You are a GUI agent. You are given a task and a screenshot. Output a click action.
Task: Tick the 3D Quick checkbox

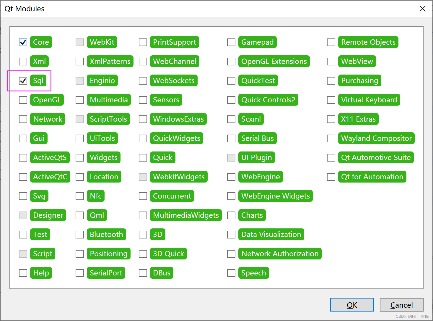coord(143,254)
